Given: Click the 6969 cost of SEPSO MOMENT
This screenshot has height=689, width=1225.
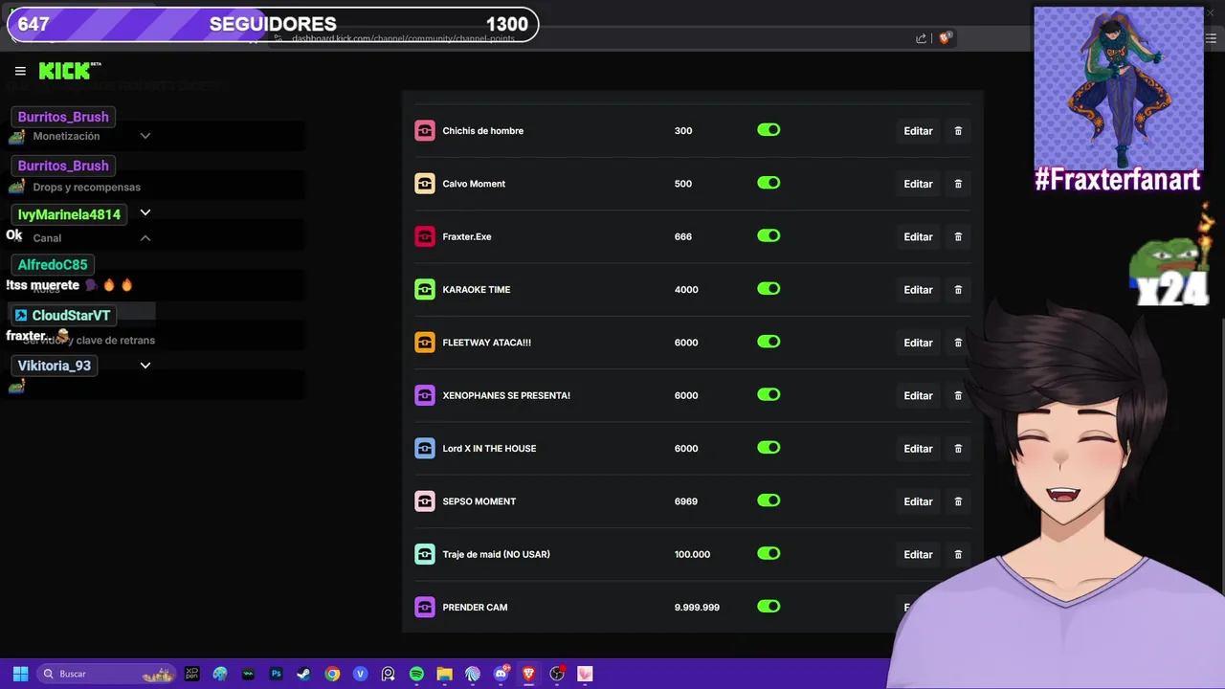Looking at the screenshot, I should [x=686, y=501].
